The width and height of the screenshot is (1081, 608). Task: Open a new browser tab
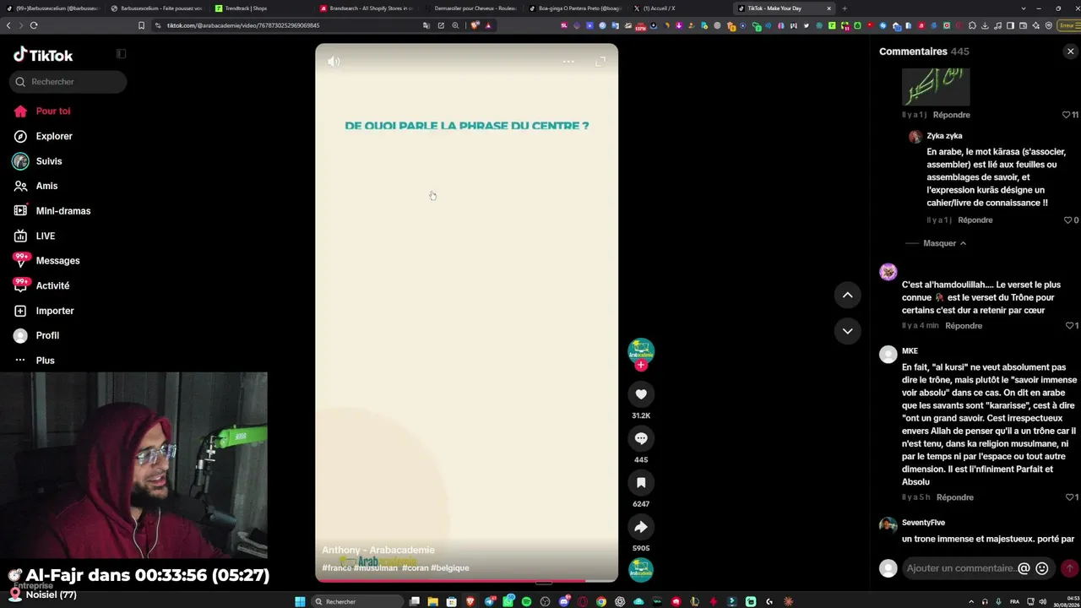(x=845, y=8)
